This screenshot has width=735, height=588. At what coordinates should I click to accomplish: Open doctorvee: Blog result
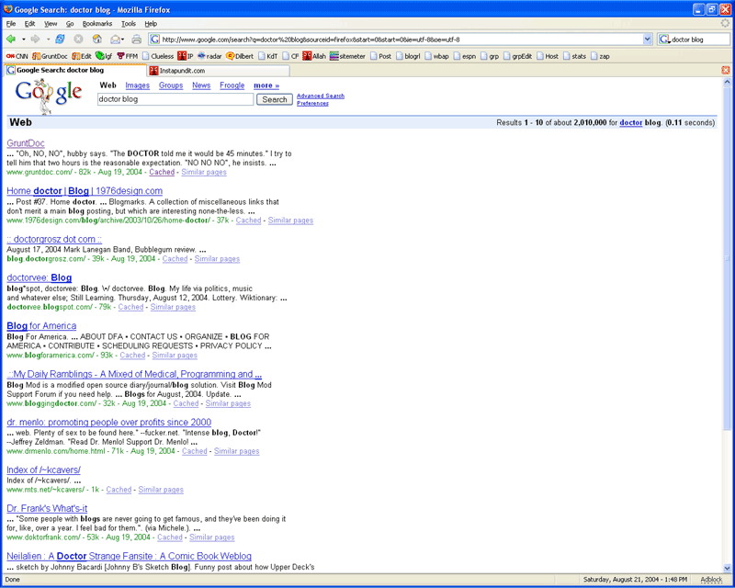click(x=39, y=277)
